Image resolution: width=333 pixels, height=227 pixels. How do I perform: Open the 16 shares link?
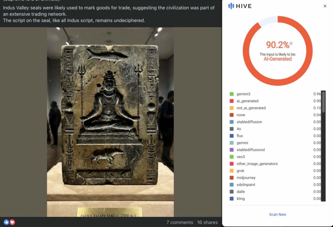(x=207, y=222)
